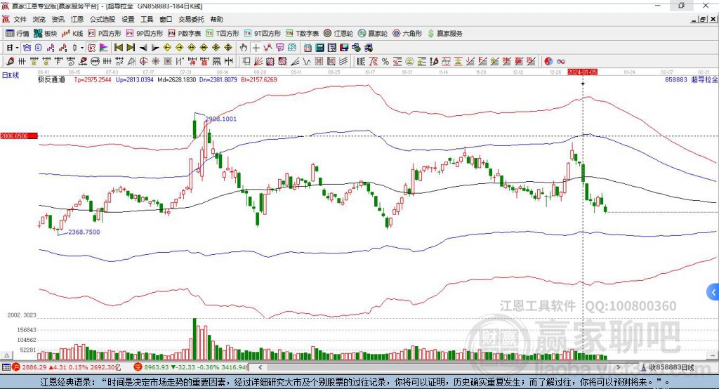
Task: Open the 帮助 menu
Action: (x=216, y=19)
